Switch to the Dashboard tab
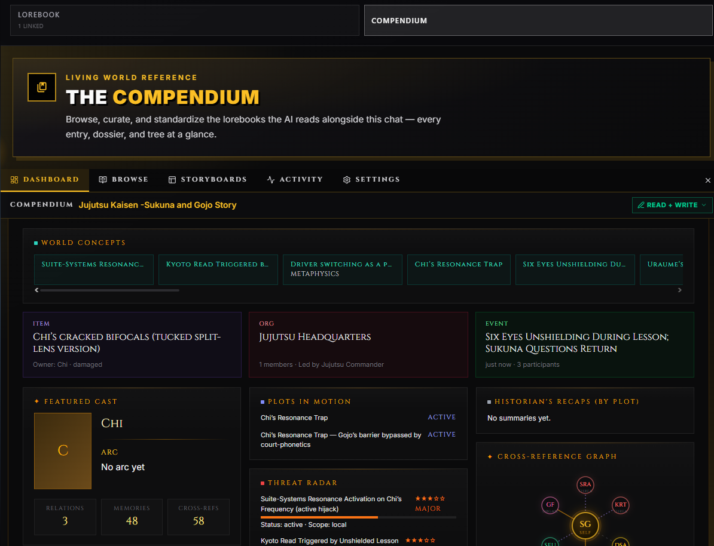This screenshot has width=714, height=546. coord(45,180)
